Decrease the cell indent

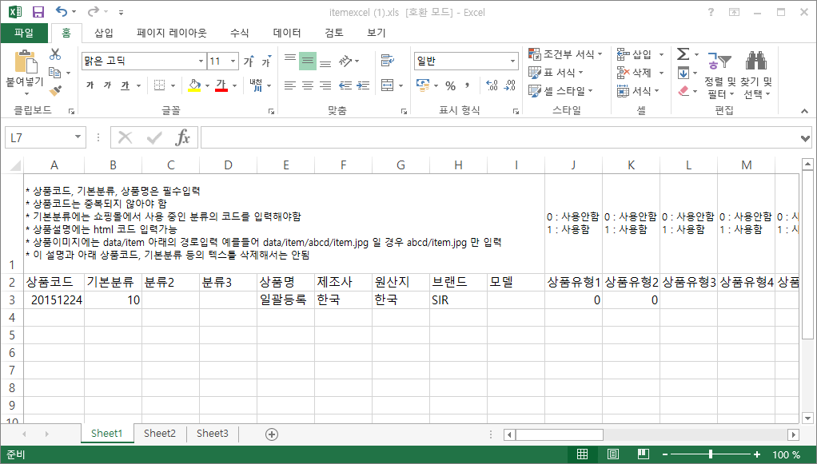[345, 85]
